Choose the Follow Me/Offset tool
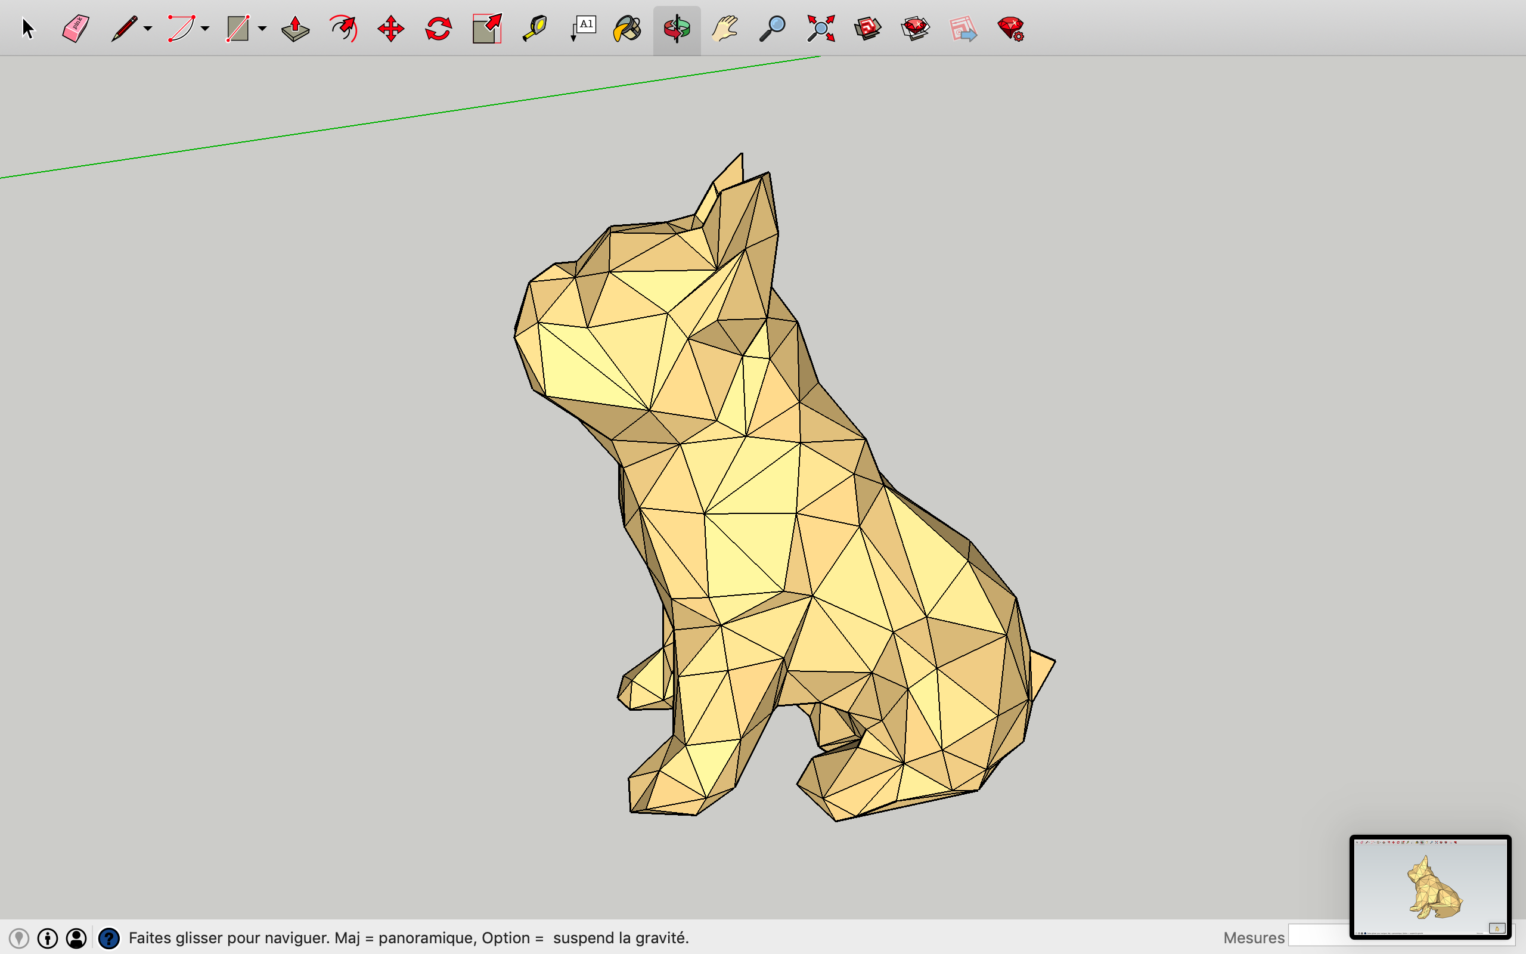 (343, 29)
